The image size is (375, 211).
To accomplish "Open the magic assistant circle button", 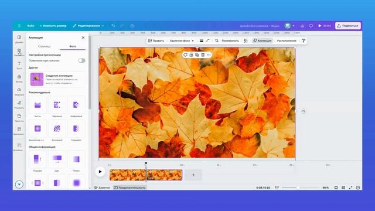I will pos(19,184).
